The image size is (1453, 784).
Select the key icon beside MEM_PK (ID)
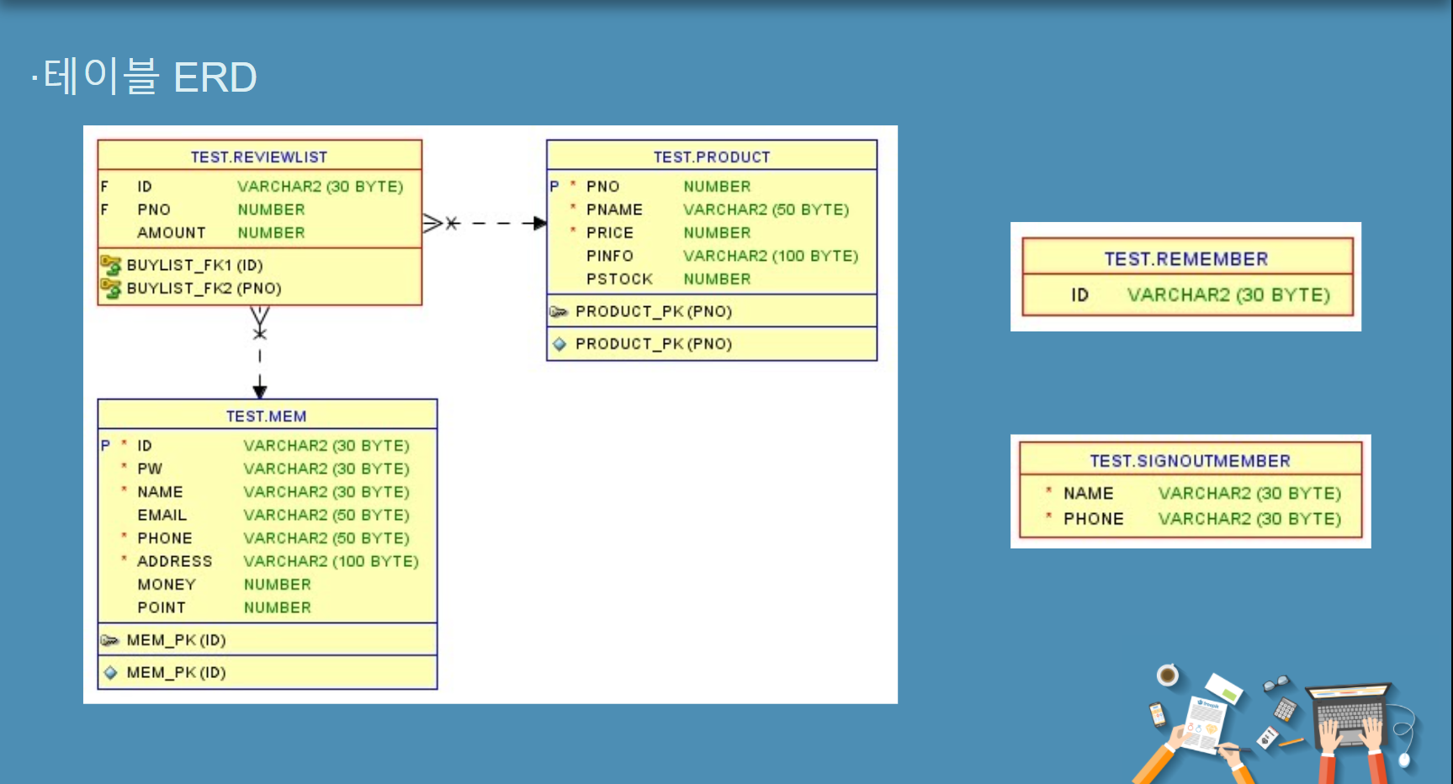coord(110,639)
